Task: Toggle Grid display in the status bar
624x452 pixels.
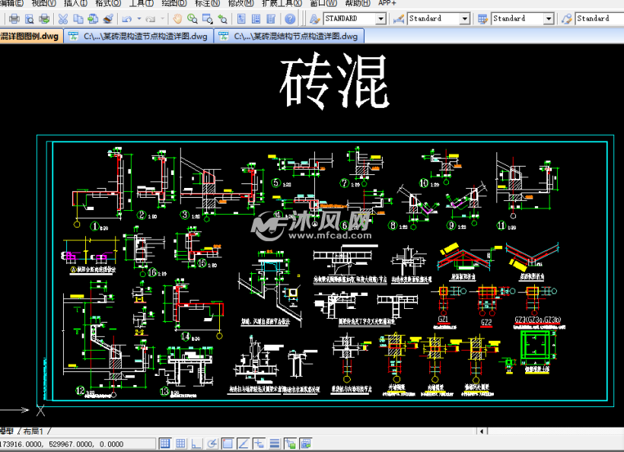Action: (x=180, y=443)
